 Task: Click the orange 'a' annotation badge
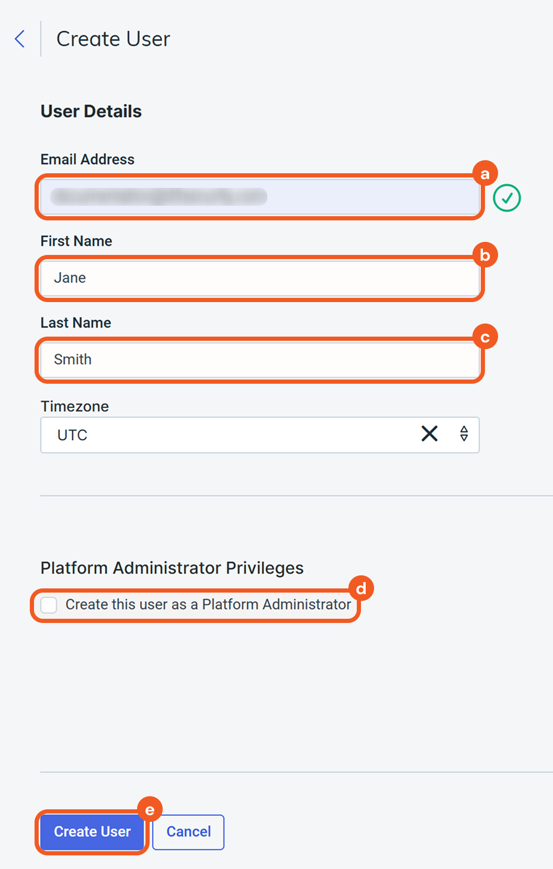485,174
